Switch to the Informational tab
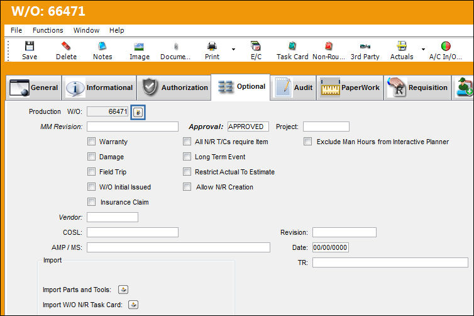 pos(99,87)
